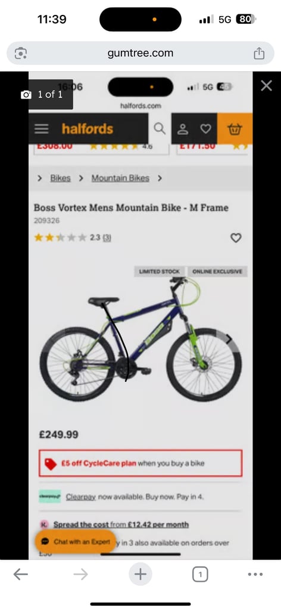Tap the Bikes breadcrumb link
Screen dimensions: 281x611
(x=60, y=178)
